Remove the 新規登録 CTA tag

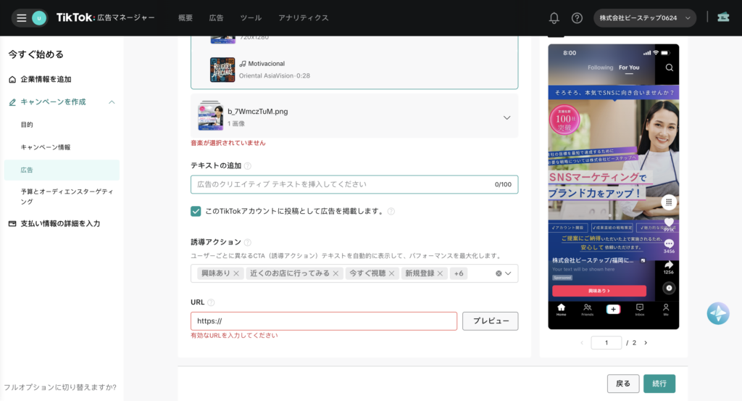point(440,273)
